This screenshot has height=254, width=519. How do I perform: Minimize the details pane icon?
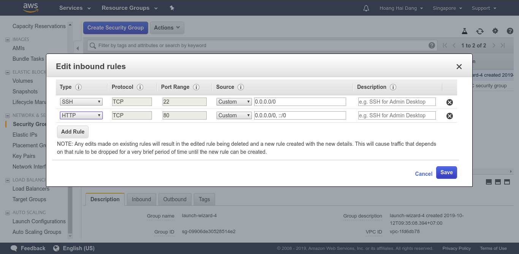tap(489, 182)
